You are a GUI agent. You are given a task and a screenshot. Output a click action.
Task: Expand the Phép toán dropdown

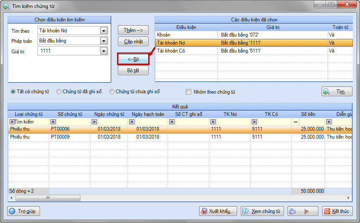pyautogui.click(x=104, y=41)
